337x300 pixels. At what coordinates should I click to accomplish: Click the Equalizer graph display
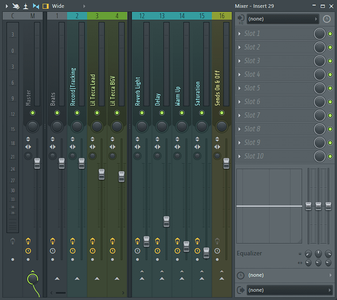(x=269, y=206)
